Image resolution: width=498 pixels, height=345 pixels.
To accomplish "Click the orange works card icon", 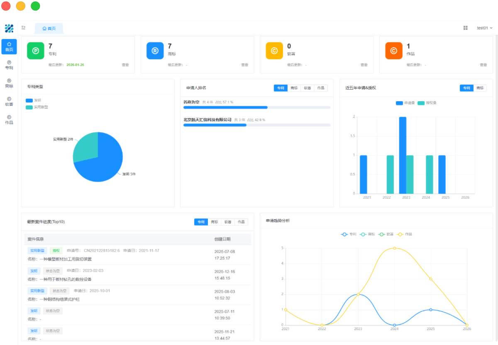I will (x=393, y=51).
